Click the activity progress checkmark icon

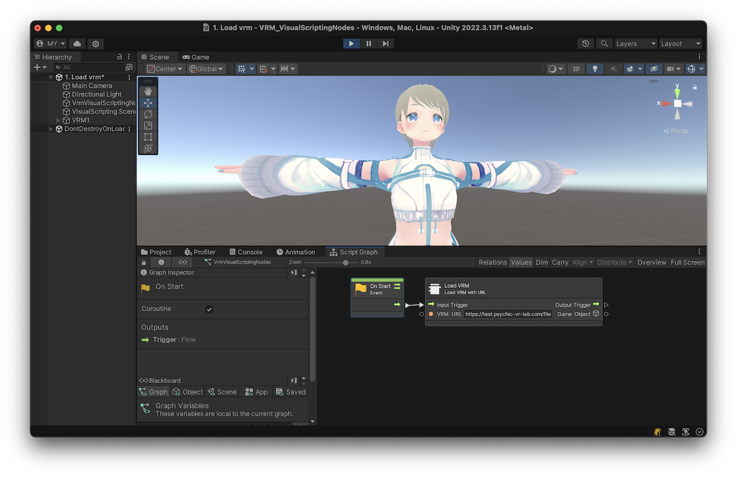[x=700, y=431]
